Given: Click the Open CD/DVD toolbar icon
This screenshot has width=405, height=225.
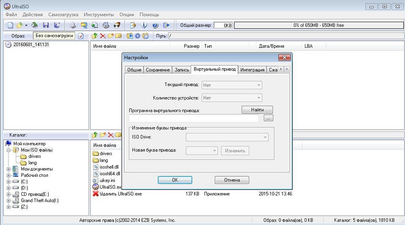Looking at the screenshot, I should click(x=34, y=25).
